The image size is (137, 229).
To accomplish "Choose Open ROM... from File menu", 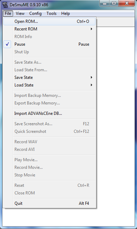I will coord(49,21).
